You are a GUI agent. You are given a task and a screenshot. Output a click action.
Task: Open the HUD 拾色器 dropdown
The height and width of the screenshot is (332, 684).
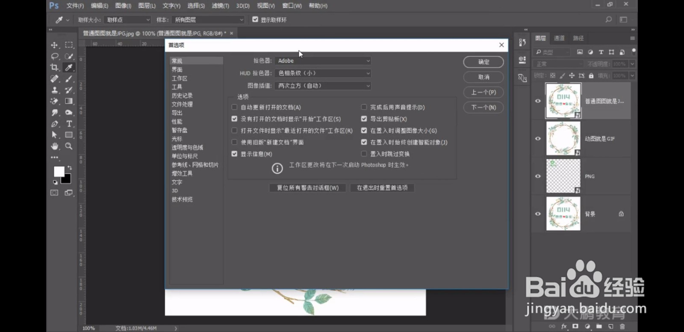pyautogui.click(x=323, y=73)
